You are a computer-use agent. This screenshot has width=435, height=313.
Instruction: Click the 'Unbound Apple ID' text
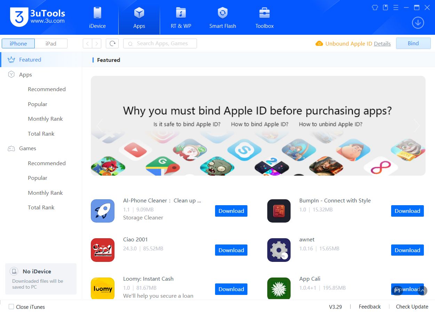(x=349, y=44)
